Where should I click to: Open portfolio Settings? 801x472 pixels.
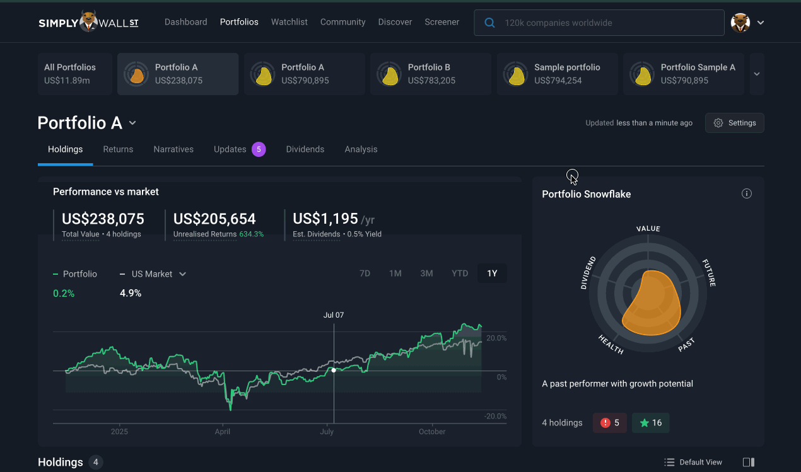coord(734,123)
